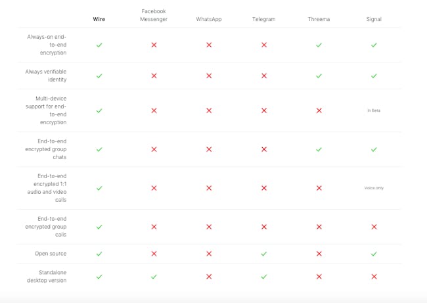Click Telegram's red X for 1:1 audio video calls

tap(264, 188)
